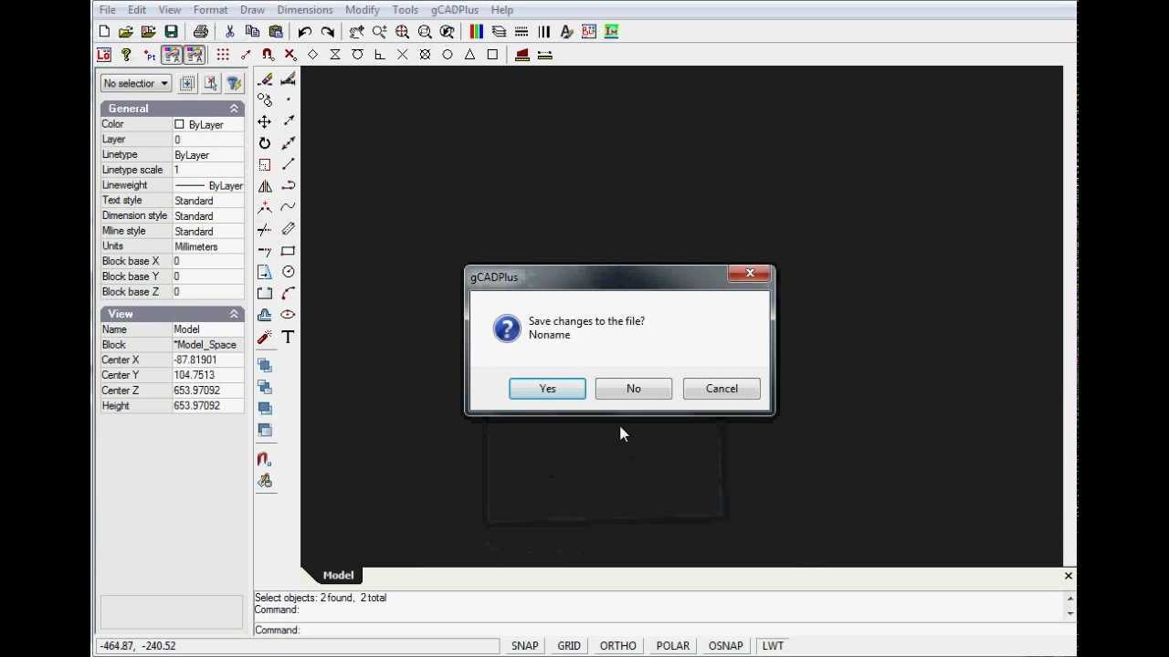Open the gCADPlus menu
Screen dimensions: 1169x657
[x=455, y=10]
